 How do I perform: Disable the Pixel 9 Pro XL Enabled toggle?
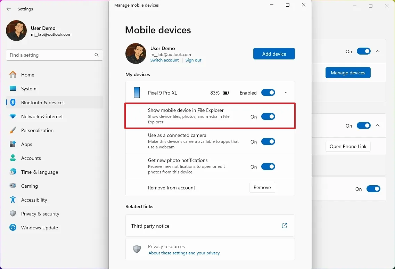tap(268, 92)
